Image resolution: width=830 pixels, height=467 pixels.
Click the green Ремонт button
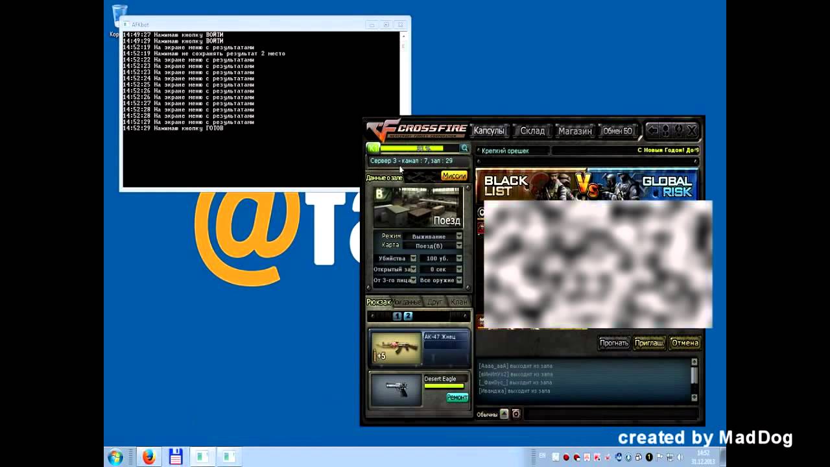pyautogui.click(x=457, y=398)
